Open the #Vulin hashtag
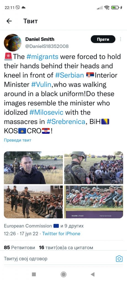This screenshot has width=127, height=282. tap(41, 85)
